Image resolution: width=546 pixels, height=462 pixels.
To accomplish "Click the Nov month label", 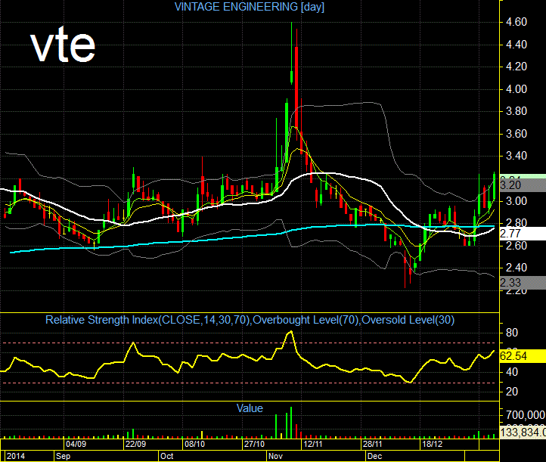I will [x=275, y=456].
